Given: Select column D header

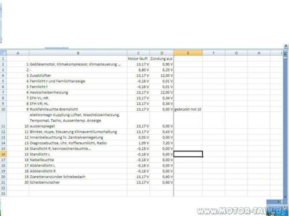Looking at the screenshot, I should point(162,53).
